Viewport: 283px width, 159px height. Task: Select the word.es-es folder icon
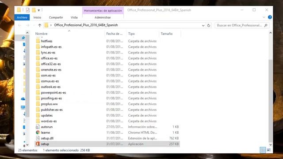point(38,121)
